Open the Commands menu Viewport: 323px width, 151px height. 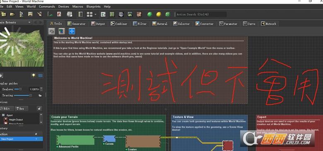pos(47,6)
